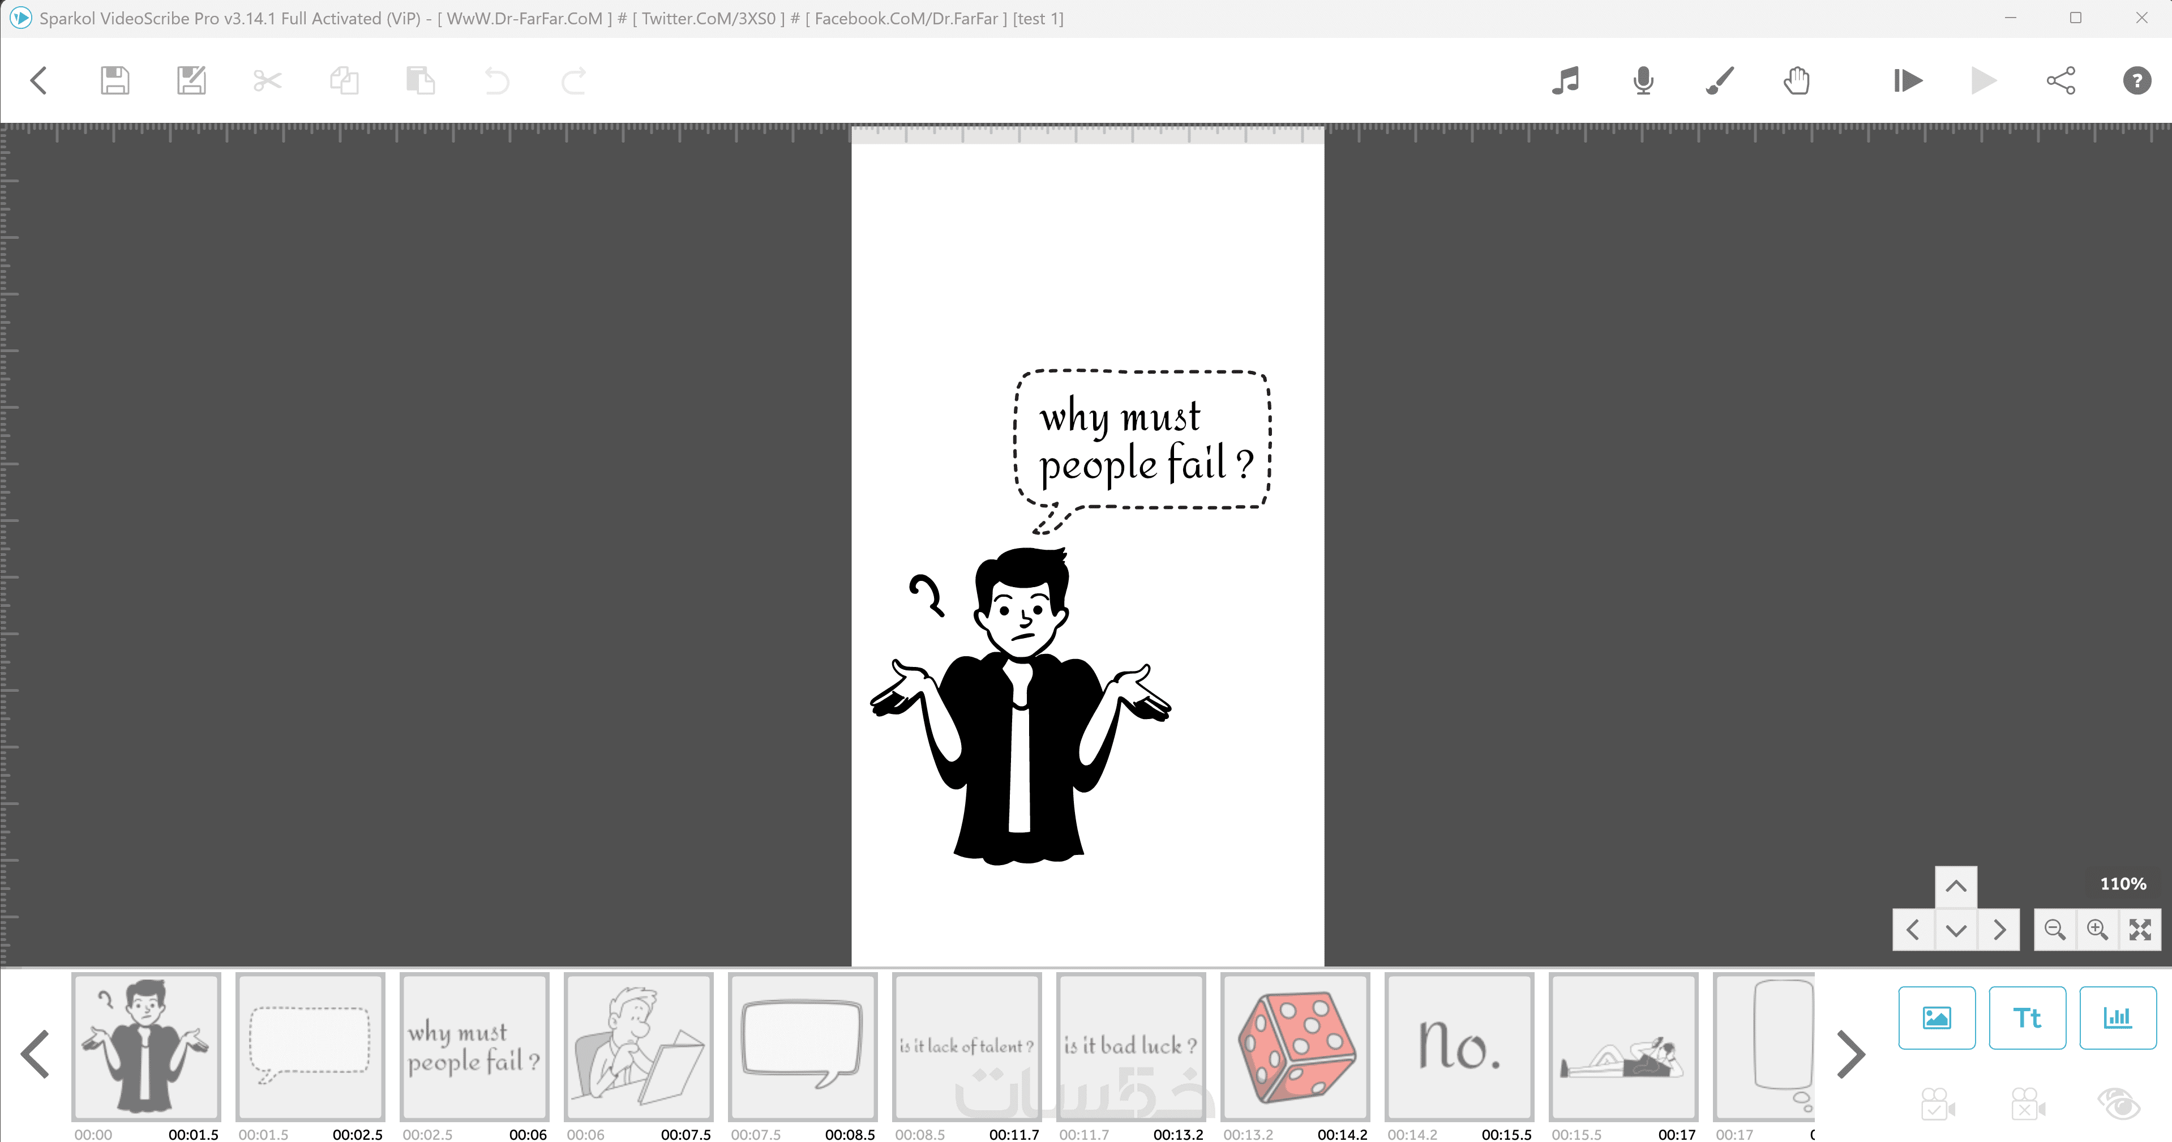Select the default hand tool
The height and width of the screenshot is (1142, 2172).
click(x=1797, y=81)
